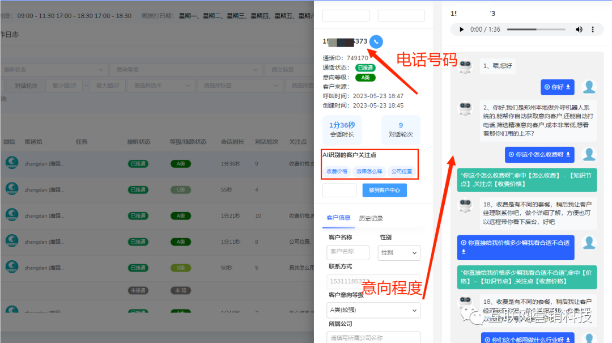This screenshot has height=343, width=612.
Task: Open the 性别 dropdown
Action: pyautogui.click(x=399, y=253)
